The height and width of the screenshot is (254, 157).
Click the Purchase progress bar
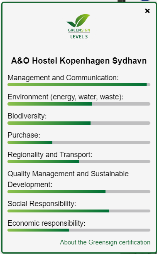pyautogui.click(x=79, y=143)
